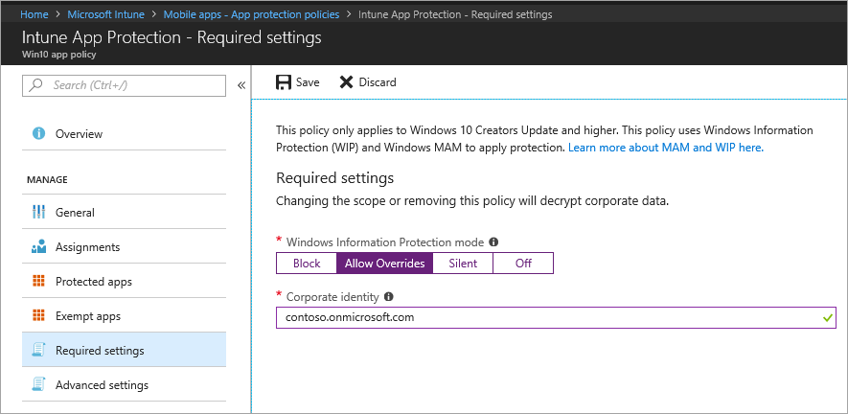
Task: Open the Protected apps grid icon
Action: point(39,282)
